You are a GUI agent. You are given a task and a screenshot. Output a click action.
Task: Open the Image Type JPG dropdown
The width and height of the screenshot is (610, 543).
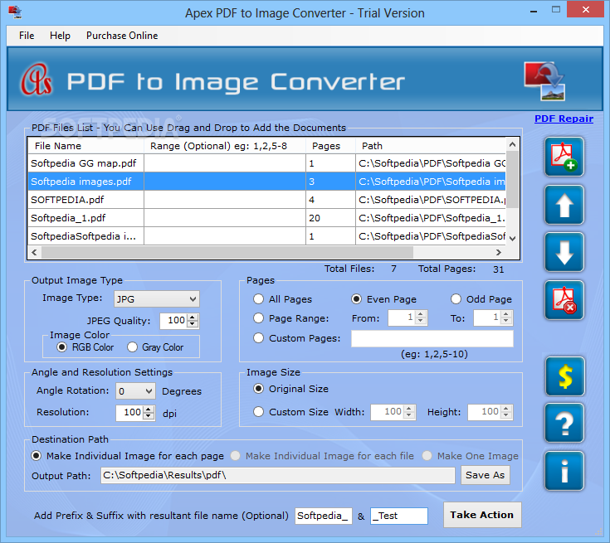pyautogui.click(x=156, y=299)
